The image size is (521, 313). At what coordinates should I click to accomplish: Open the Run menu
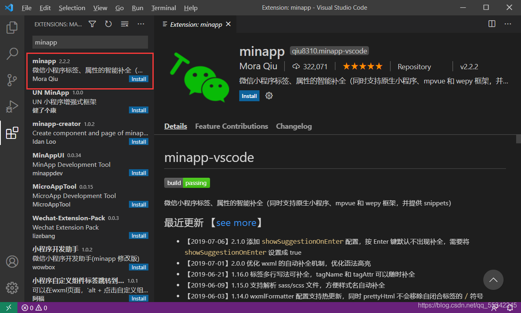137,8
